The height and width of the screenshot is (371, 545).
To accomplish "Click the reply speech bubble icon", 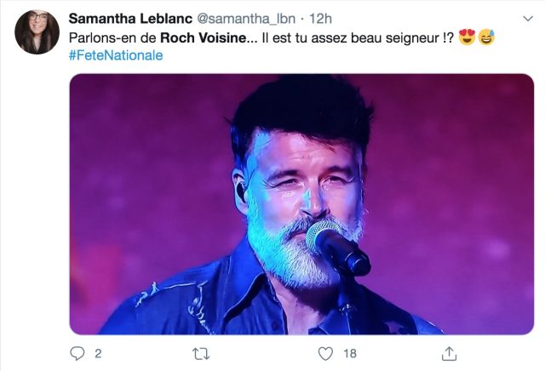I will (x=77, y=354).
